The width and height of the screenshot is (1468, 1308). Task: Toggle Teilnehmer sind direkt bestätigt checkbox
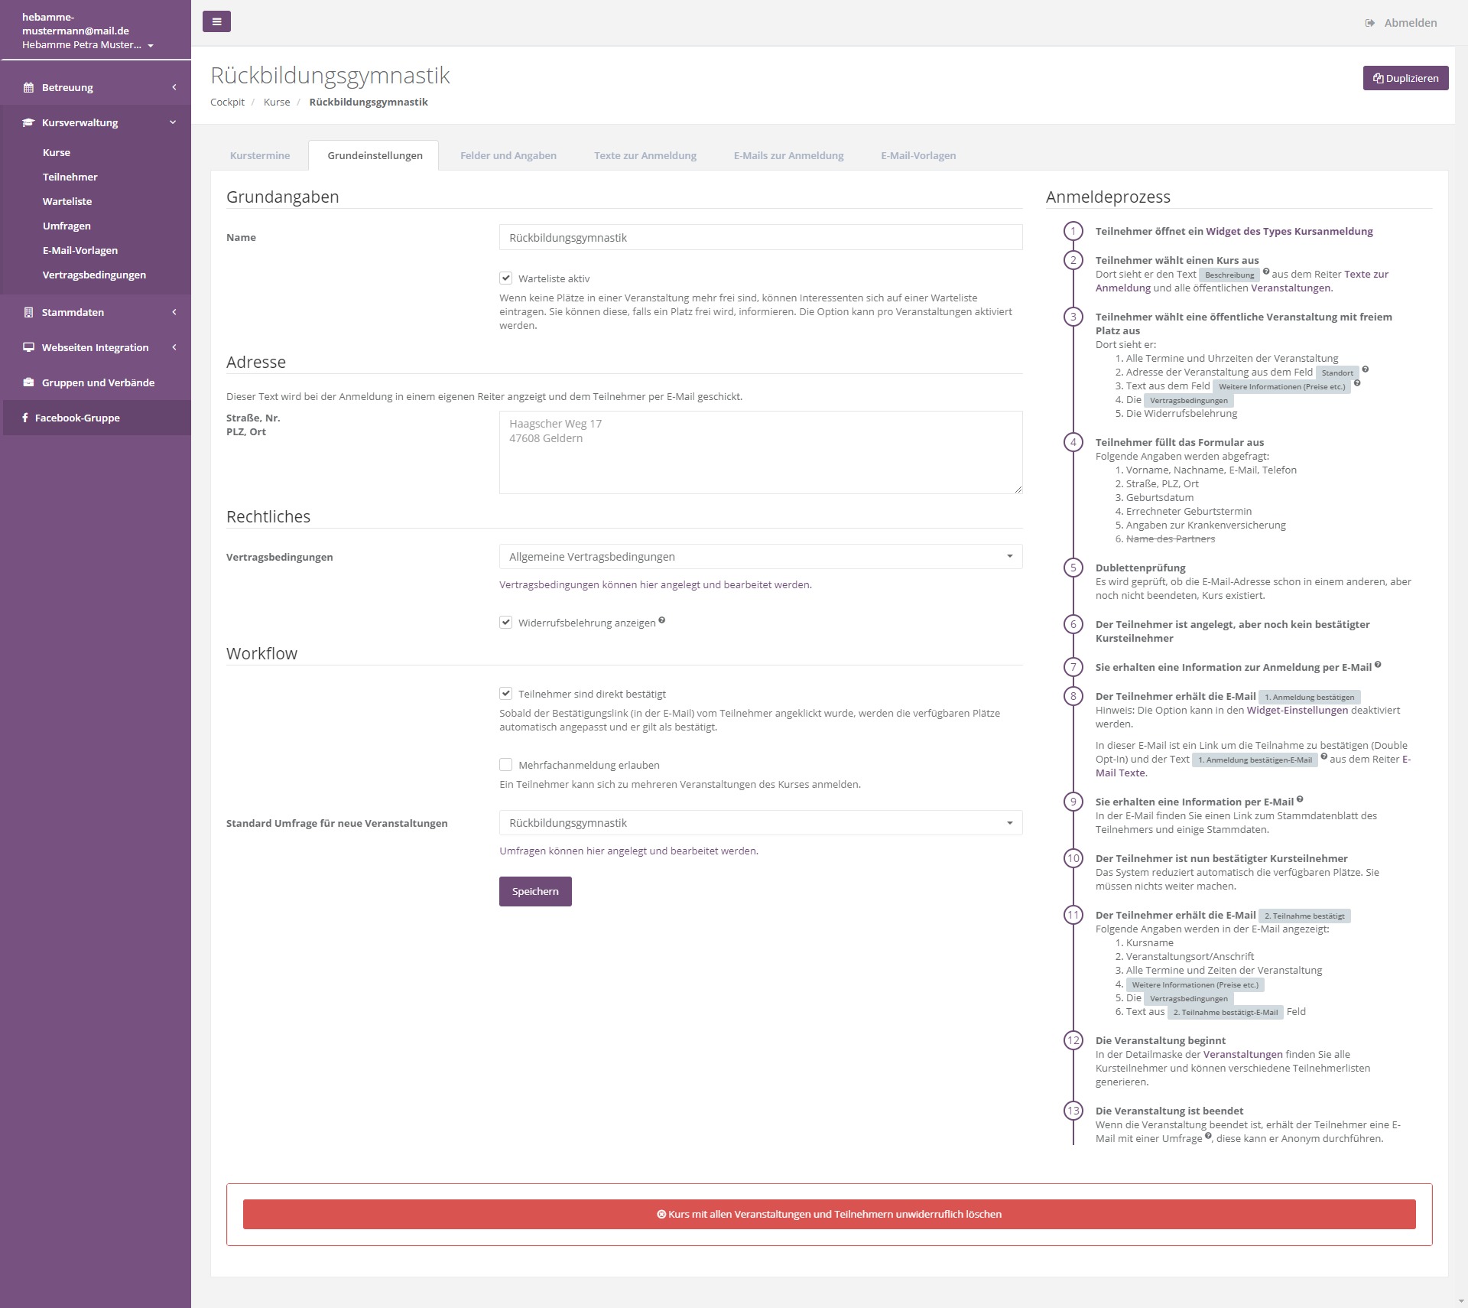pyautogui.click(x=505, y=694)
